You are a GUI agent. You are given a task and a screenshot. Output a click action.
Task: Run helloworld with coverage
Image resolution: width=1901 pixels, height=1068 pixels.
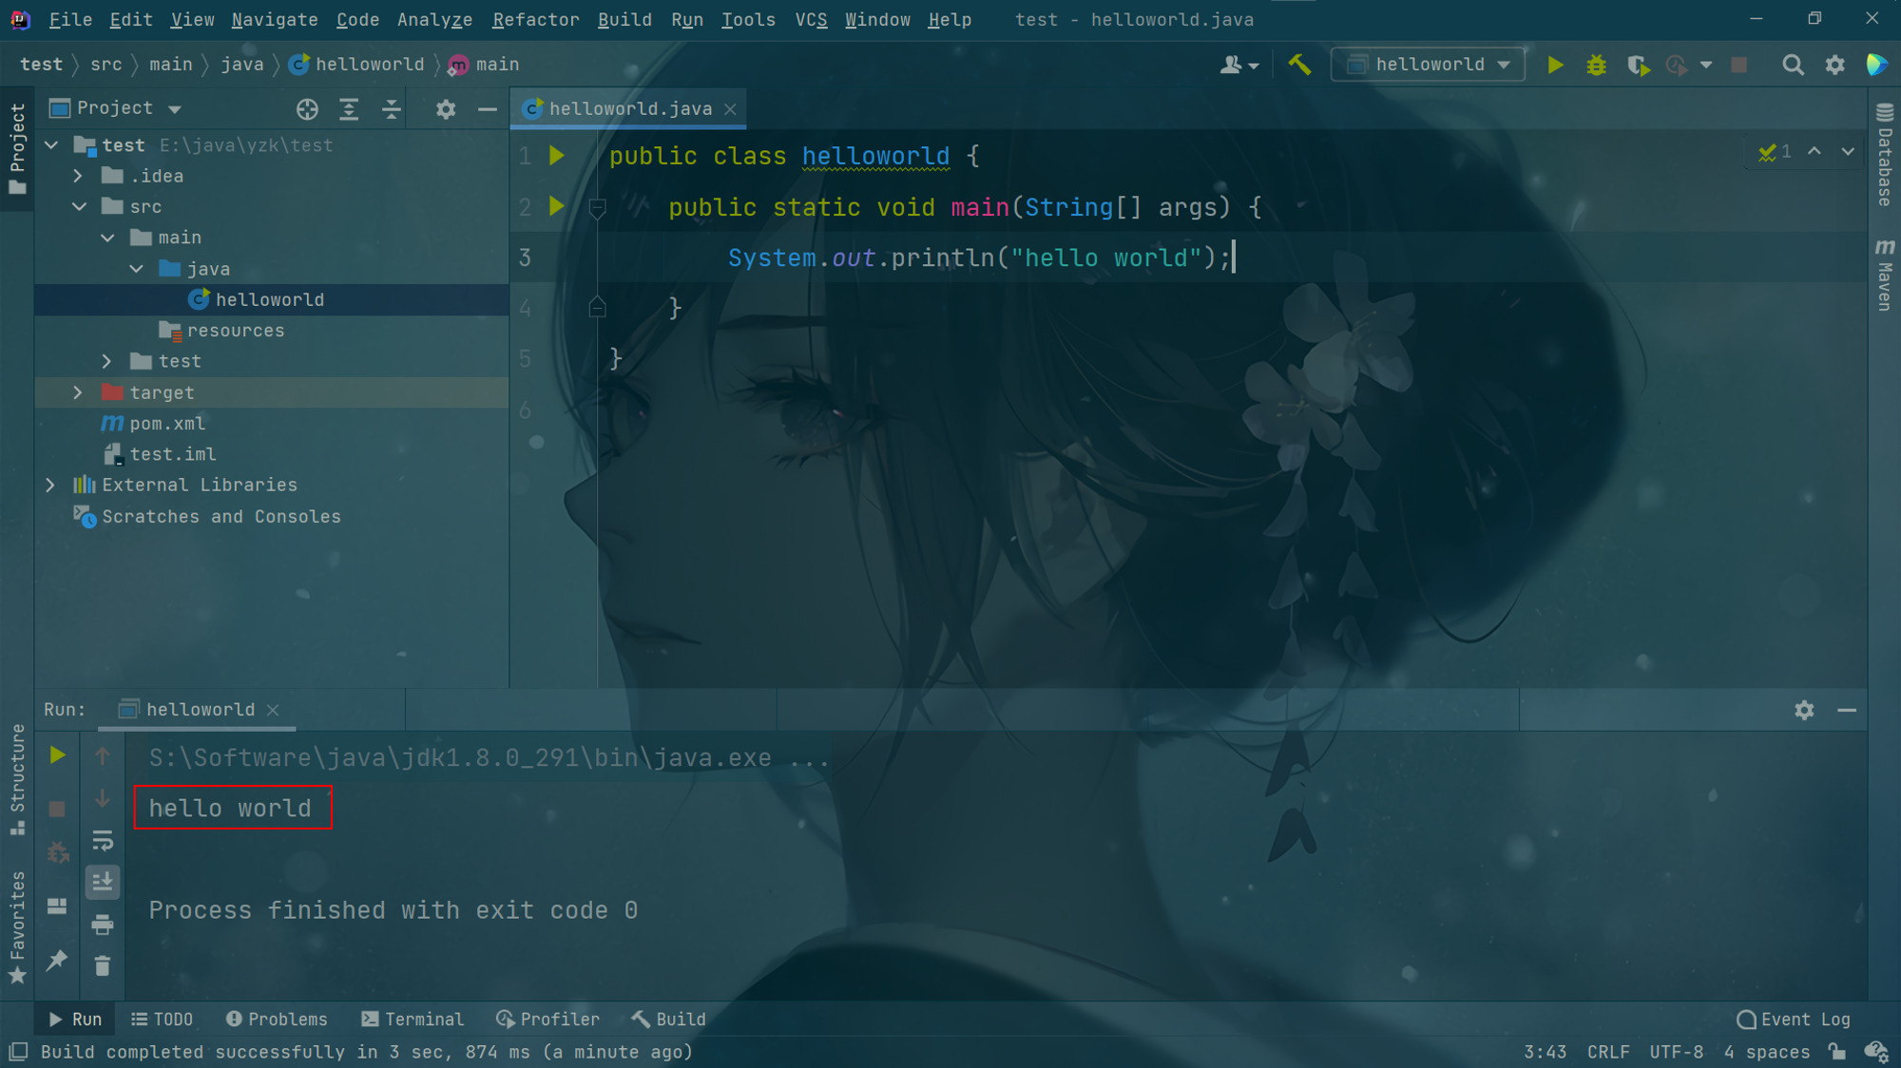point(1638,65)
